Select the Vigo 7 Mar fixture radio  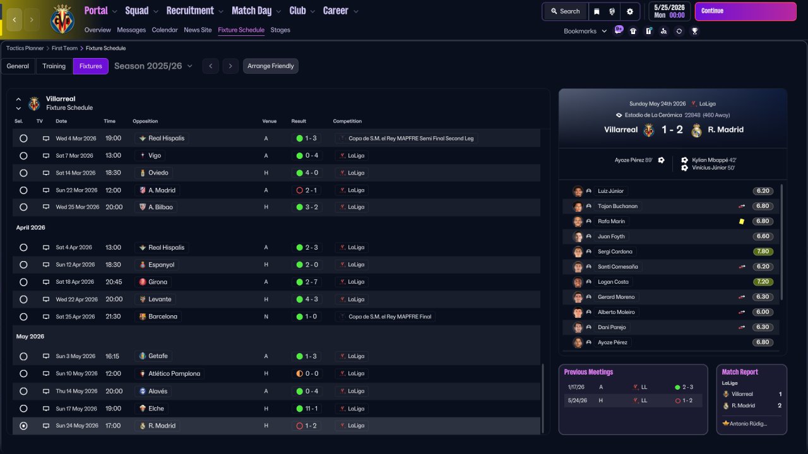click(23, 155)
